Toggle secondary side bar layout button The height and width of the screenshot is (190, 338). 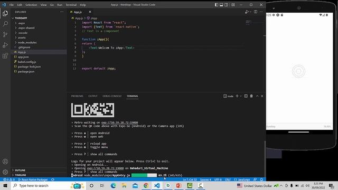click(x=227, y=5)
